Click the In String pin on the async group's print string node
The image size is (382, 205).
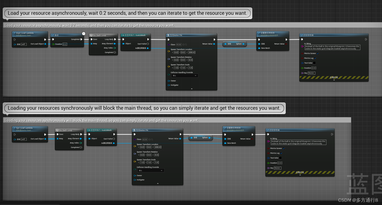[x=302, y=46]
